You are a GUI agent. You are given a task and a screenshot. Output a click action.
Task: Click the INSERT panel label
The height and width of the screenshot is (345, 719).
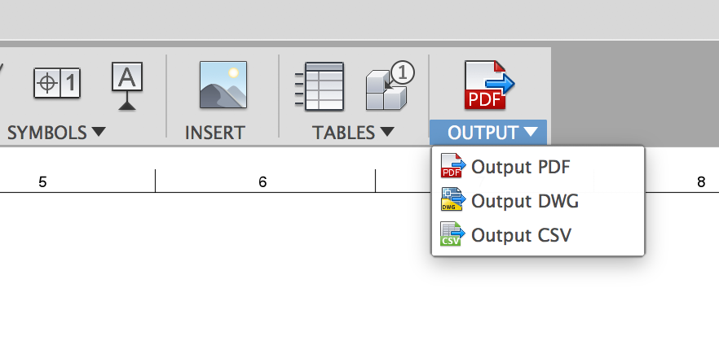pyautogui.click(x=215, y=132)
